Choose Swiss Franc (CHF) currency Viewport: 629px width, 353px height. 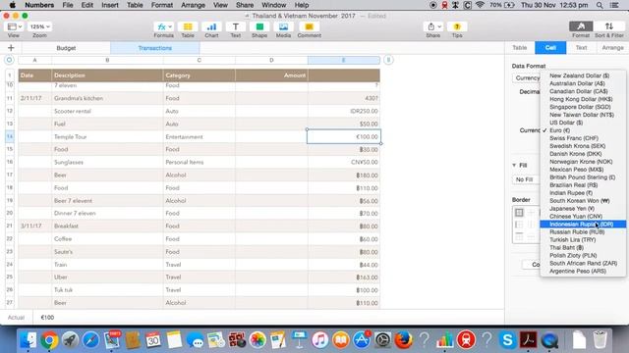coord(583,138)
